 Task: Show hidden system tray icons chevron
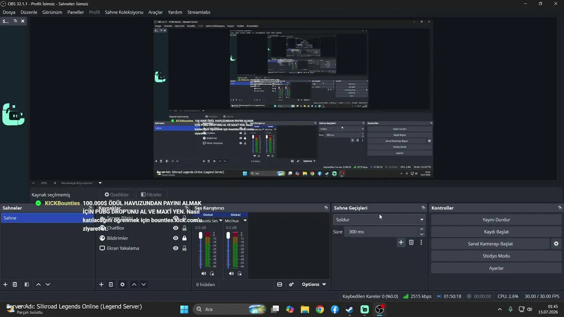[x=499, y=309]
